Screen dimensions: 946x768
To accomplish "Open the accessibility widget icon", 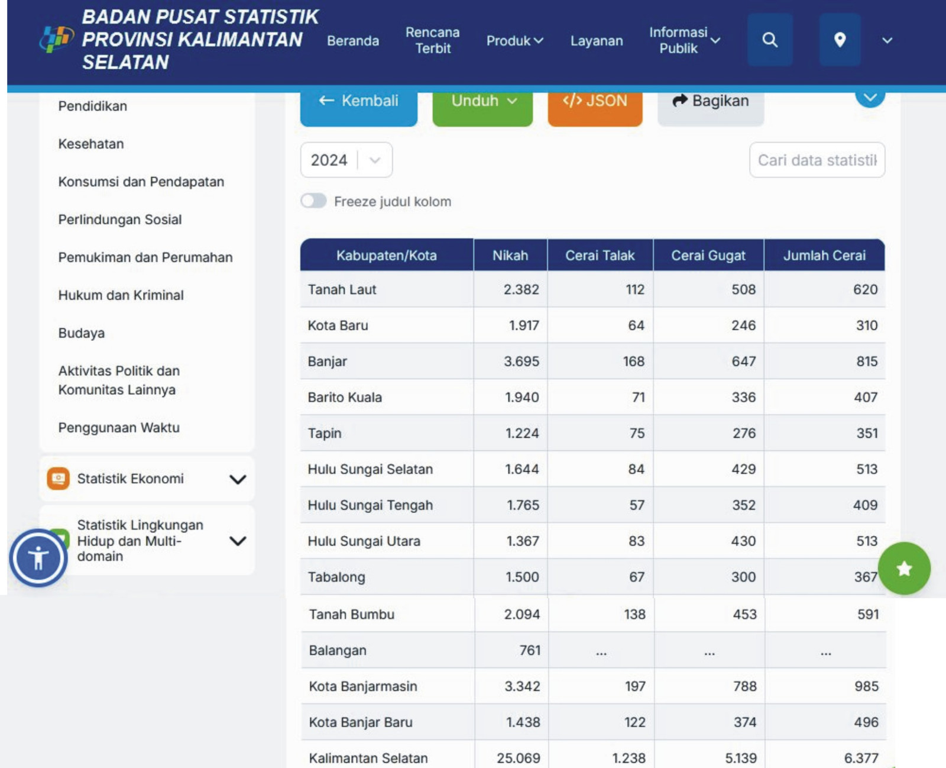I will 38,557.
